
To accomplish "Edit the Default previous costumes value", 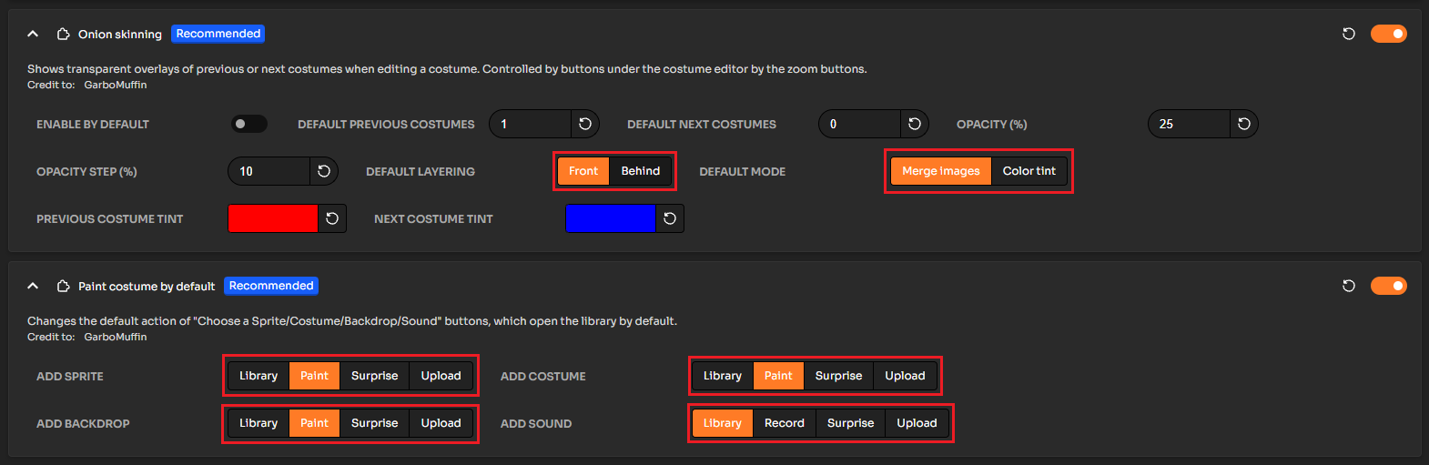I will click(531, 124).
